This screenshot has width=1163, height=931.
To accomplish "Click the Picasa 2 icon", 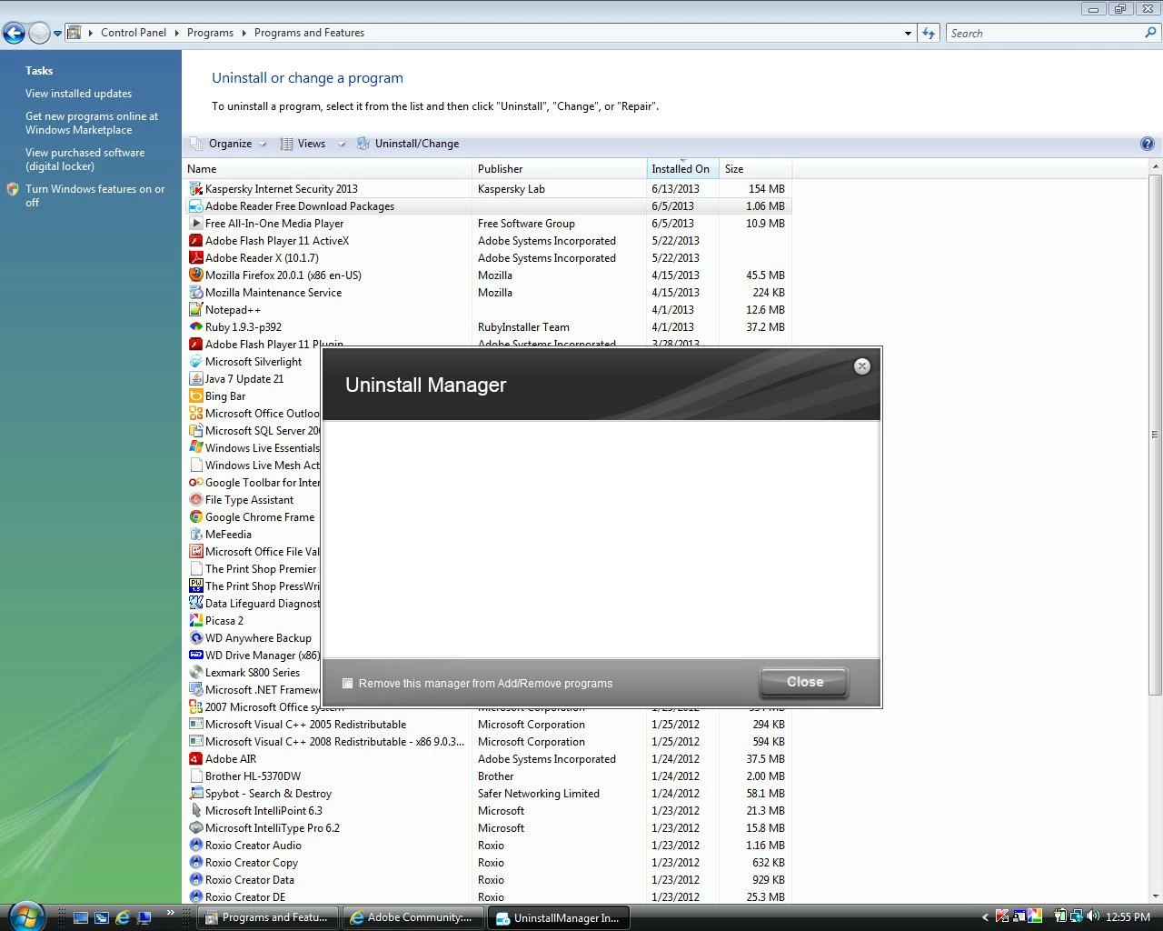I will (195, 621).
